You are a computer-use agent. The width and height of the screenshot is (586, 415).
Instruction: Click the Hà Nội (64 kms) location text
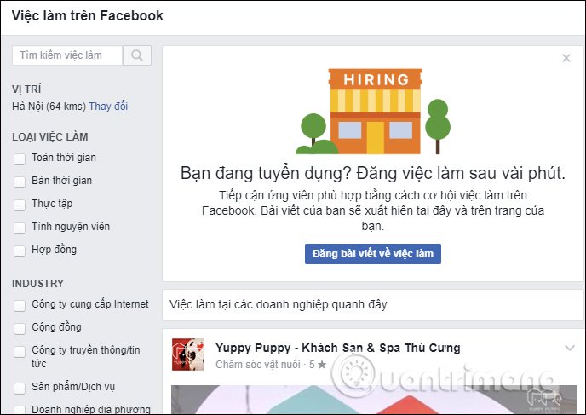tap(49, 107)
